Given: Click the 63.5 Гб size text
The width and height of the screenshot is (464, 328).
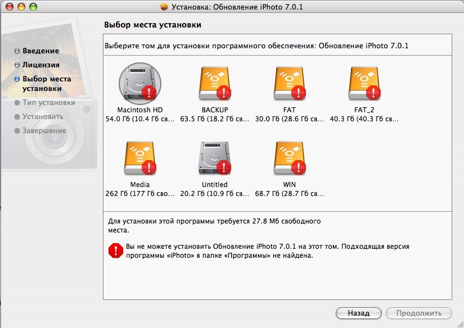Looking at the screenshot, I should 215,119.
